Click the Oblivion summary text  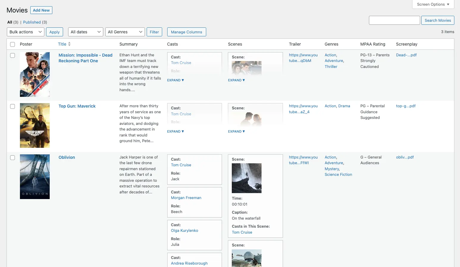(x=140, y=175)
